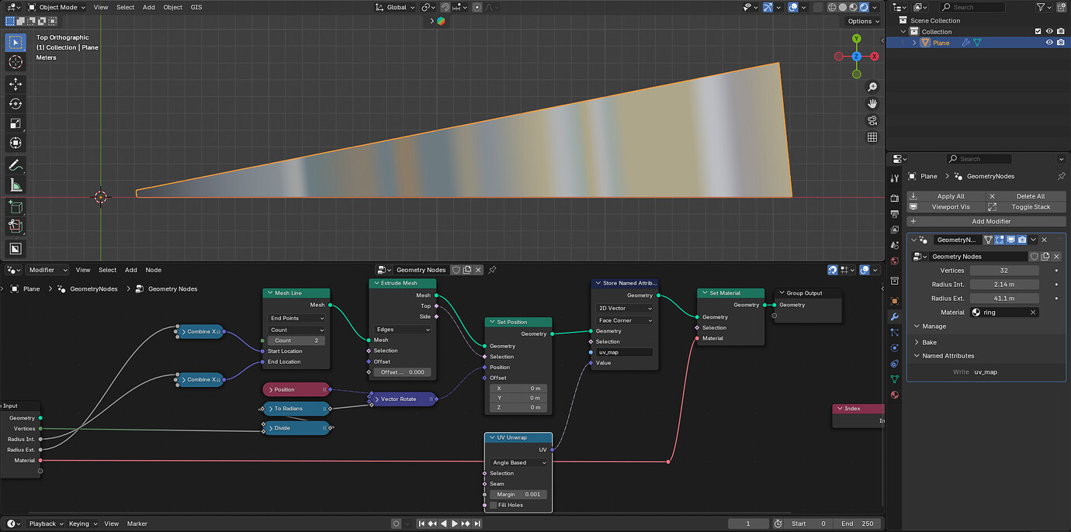Open the 2D Vector data type dropdown
This screenshot has width=1071, height=532.
[624, 309]
